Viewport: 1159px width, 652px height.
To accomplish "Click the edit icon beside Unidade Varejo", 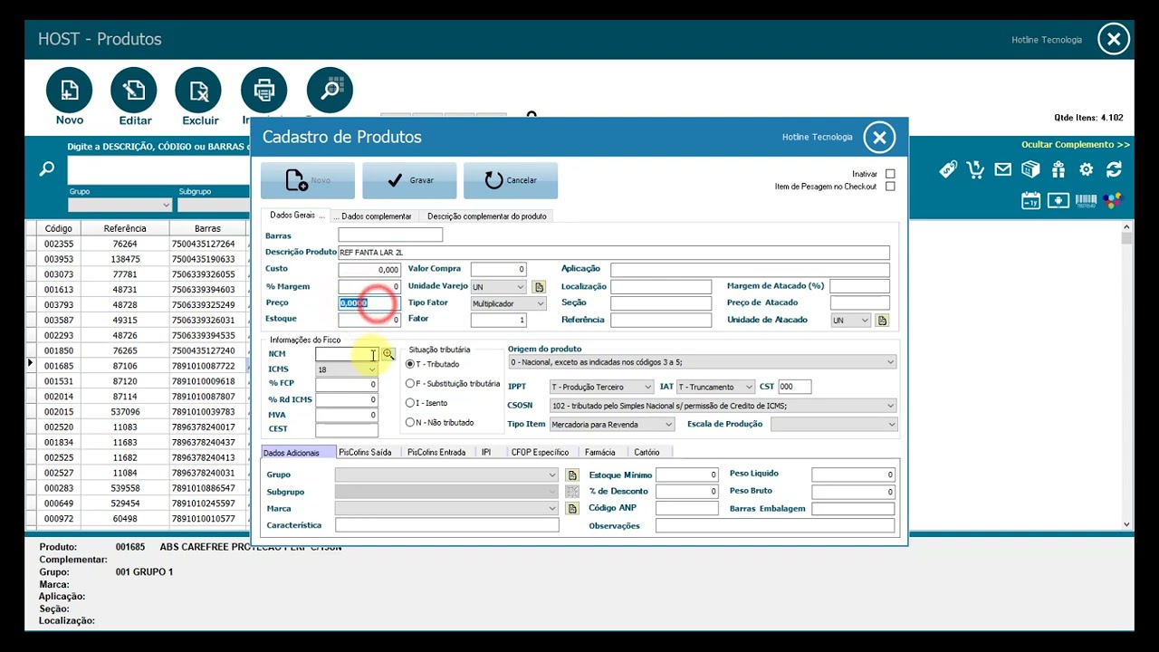I will click(x=539, y=287).
